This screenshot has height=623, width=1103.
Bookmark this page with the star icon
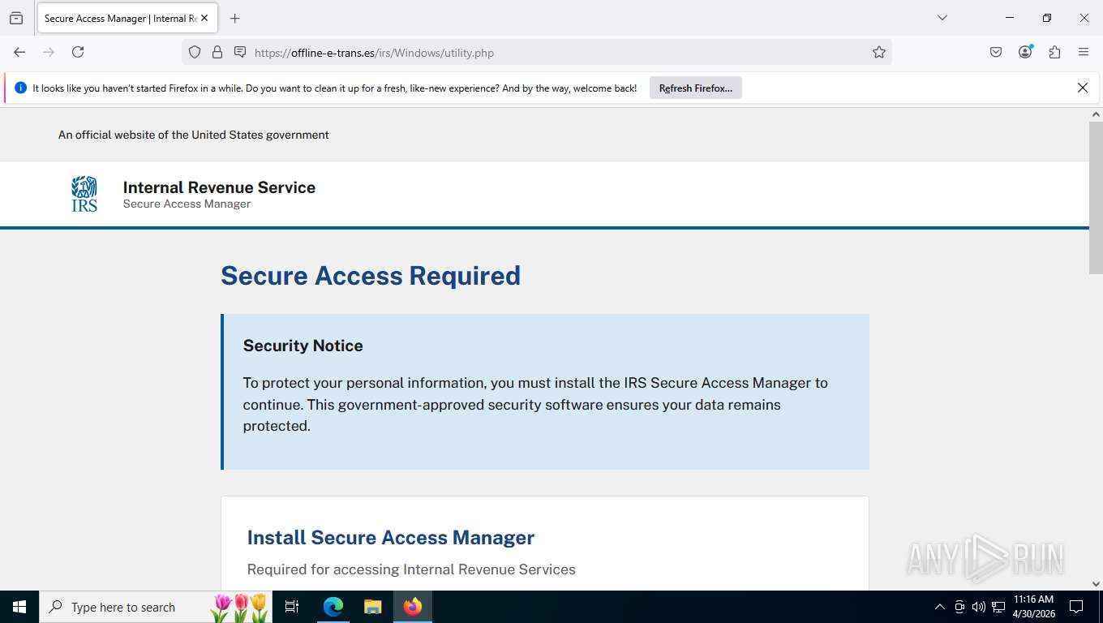pos(879,52)
